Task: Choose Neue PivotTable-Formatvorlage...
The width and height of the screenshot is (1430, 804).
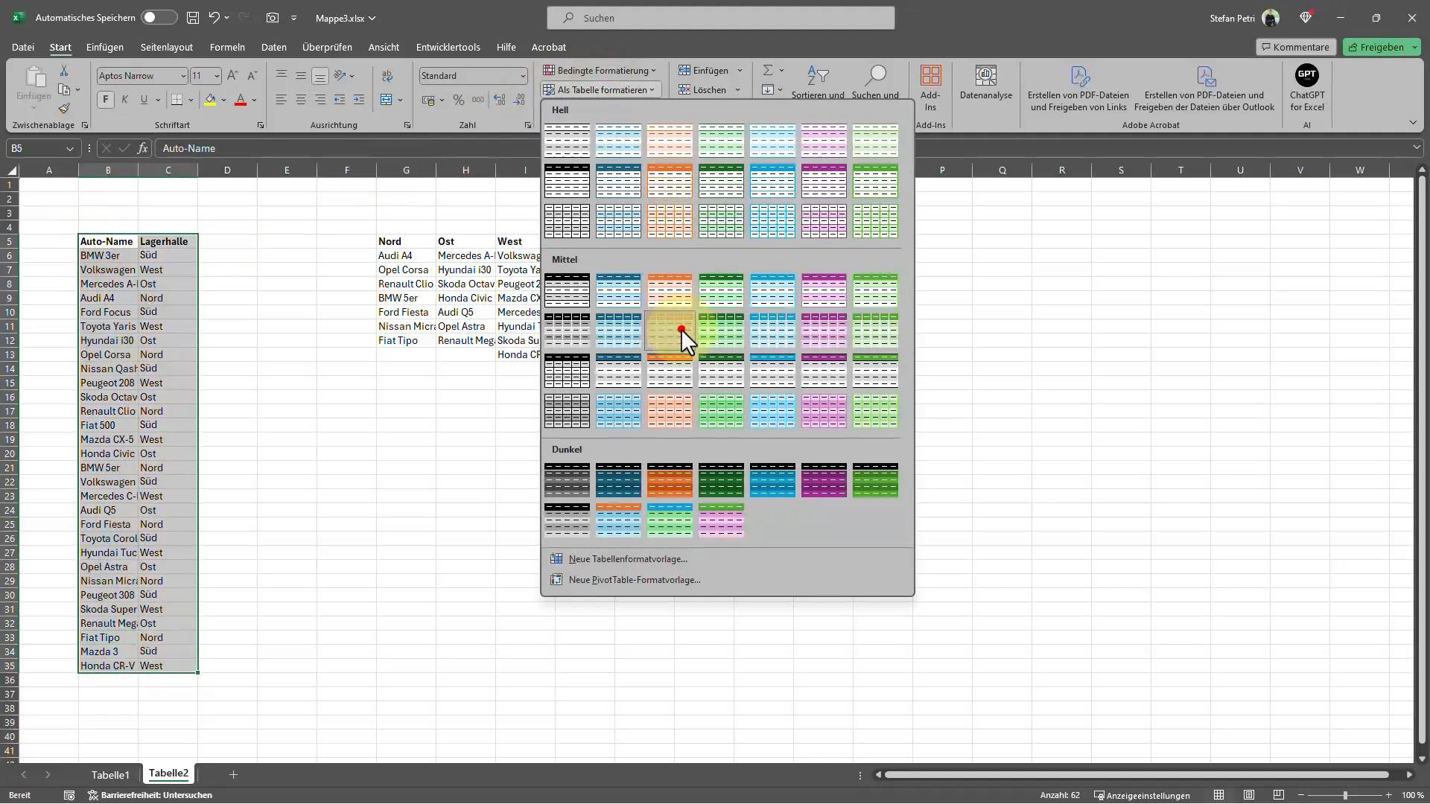Action: click(635, 580)
